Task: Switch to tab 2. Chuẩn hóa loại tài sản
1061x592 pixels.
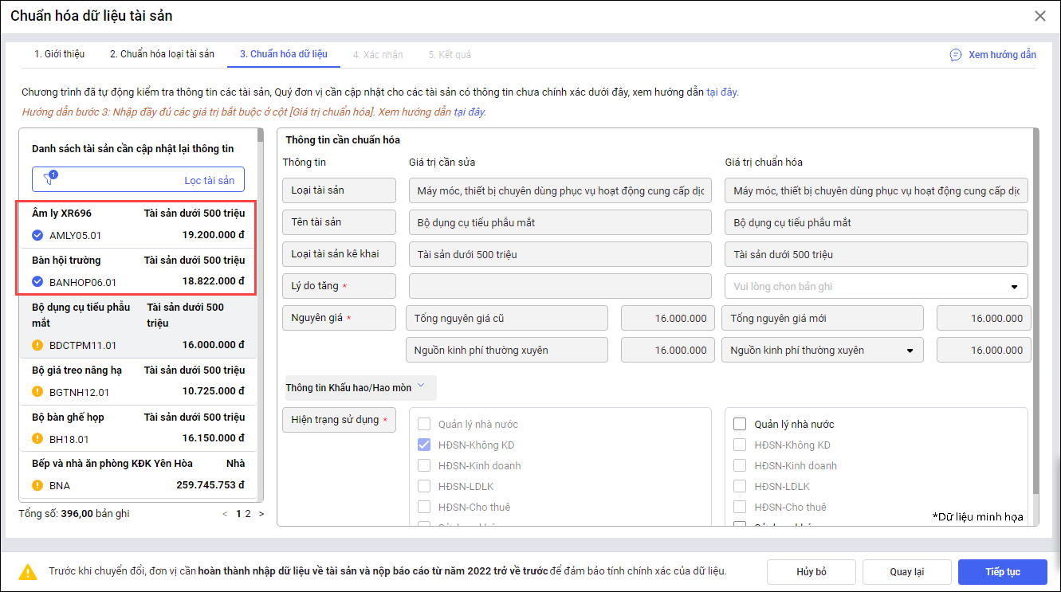Action: [162, 54]
